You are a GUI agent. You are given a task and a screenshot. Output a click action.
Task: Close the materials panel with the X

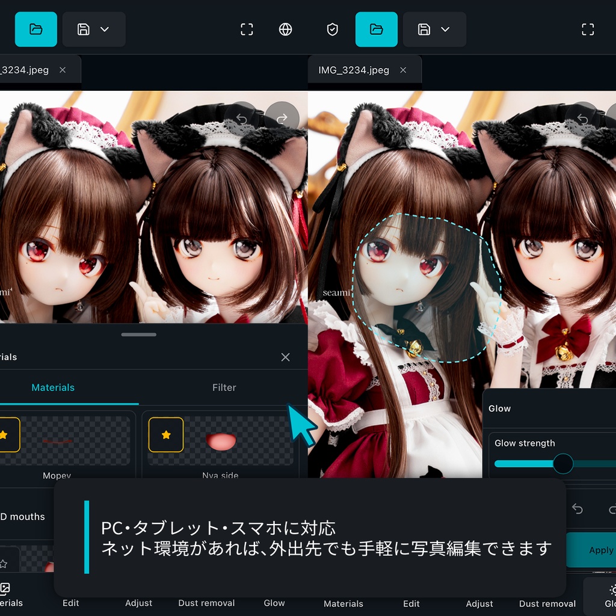[286, 357]
